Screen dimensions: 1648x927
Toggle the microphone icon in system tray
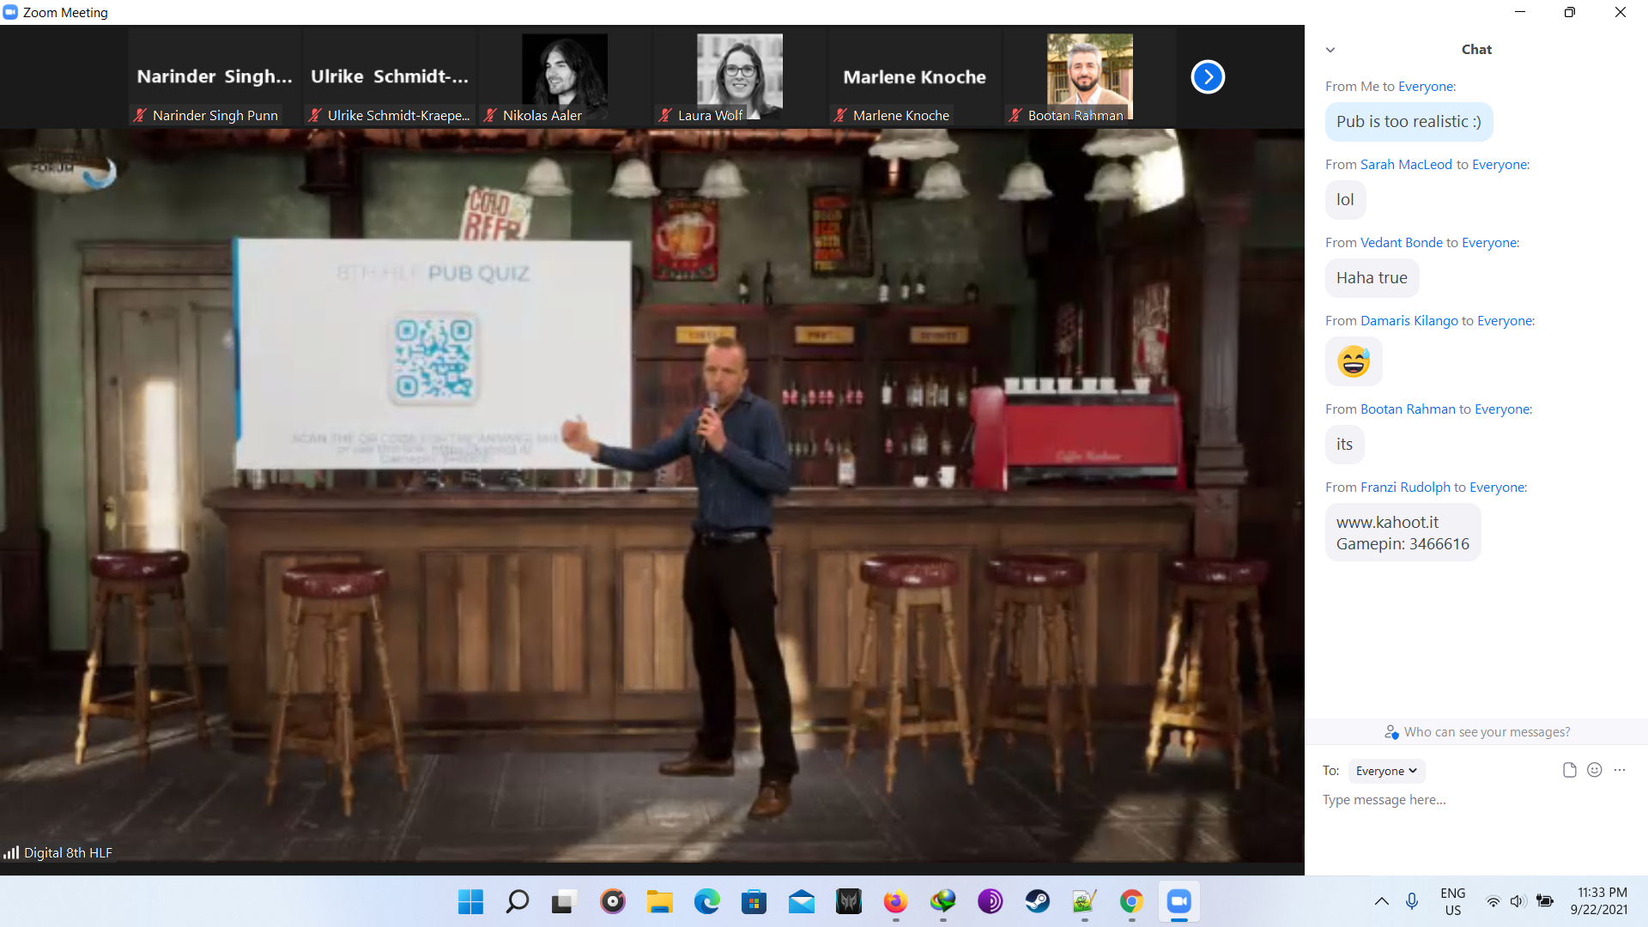point(1412,901)
